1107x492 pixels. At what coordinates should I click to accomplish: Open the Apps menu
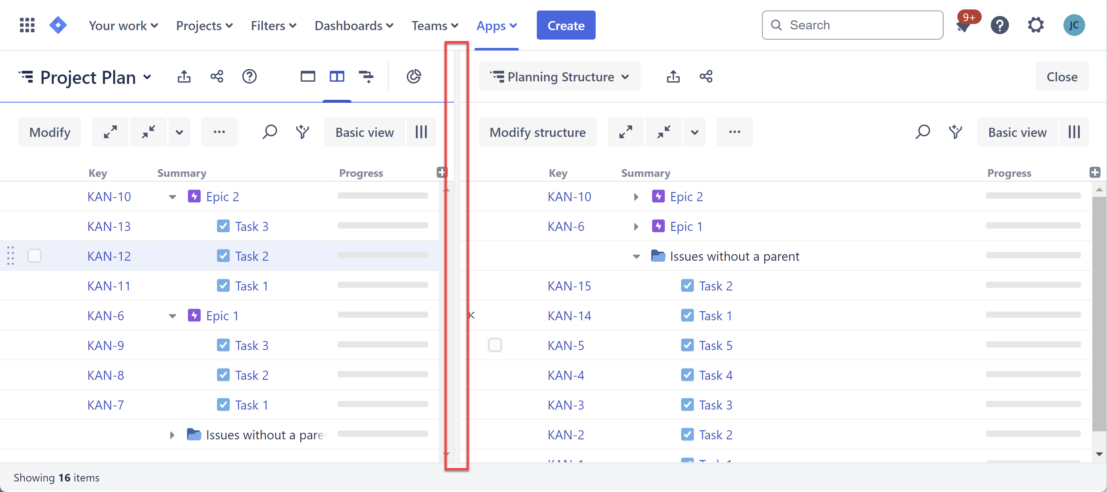(x=496, y=25)
